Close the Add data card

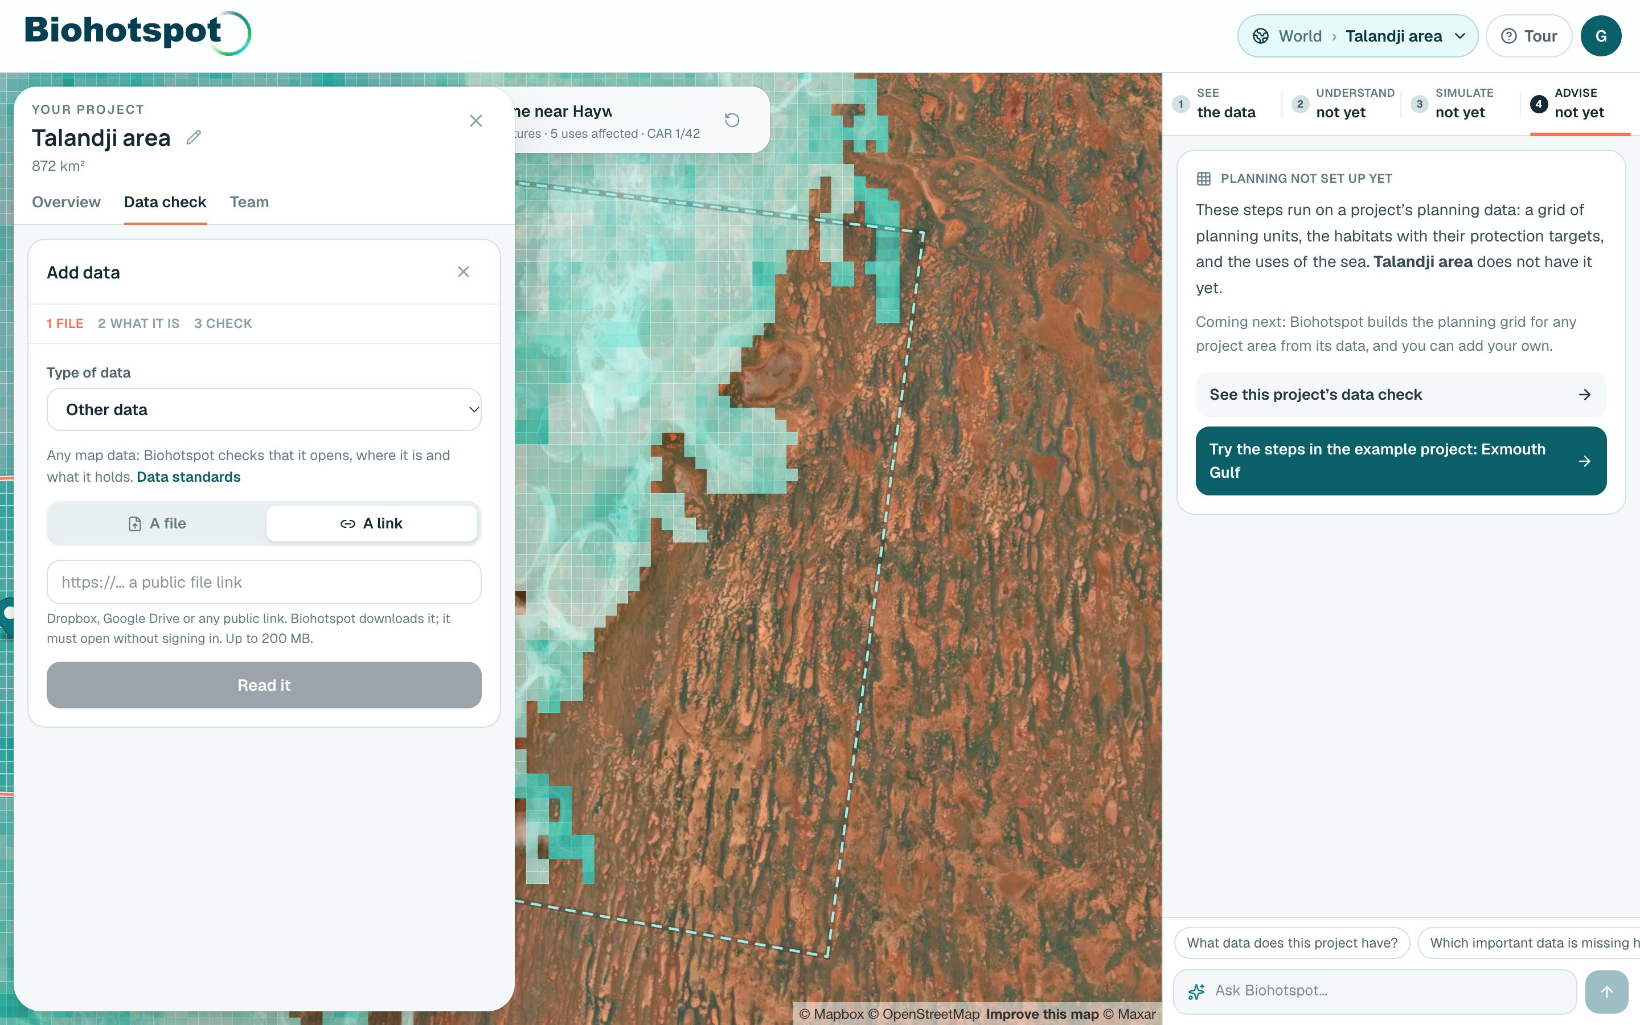pyautogui.click(x=464, y=272)
